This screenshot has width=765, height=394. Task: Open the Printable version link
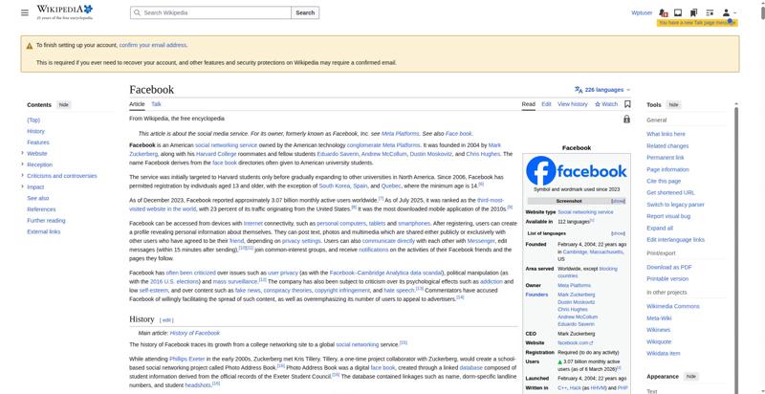click(x=667, y=279)
